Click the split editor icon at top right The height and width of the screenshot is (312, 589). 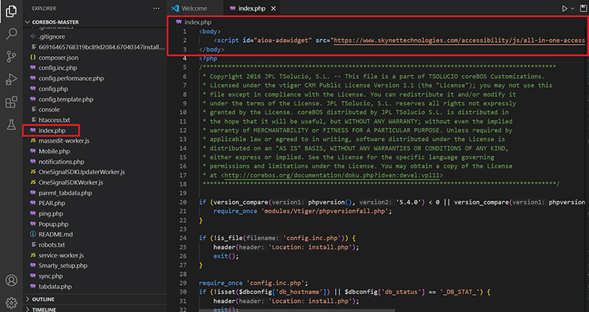[x=584, y=8]
